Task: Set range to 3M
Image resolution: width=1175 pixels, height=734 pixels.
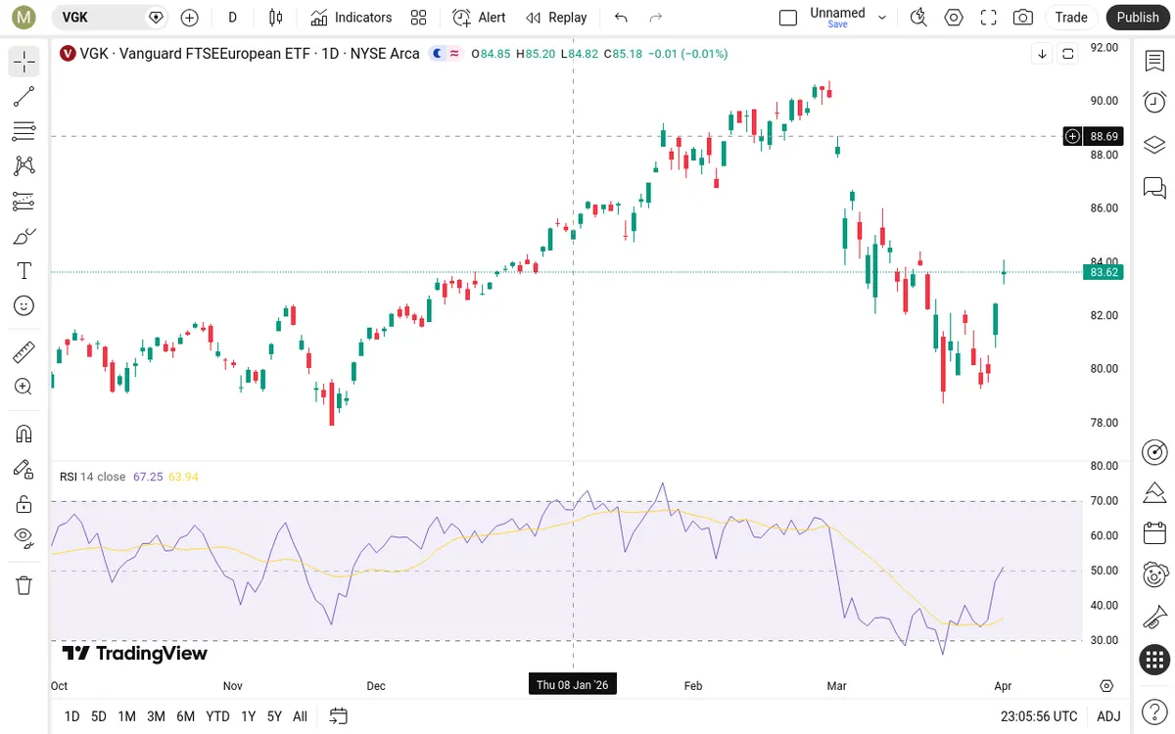Action: pos(156,716)
